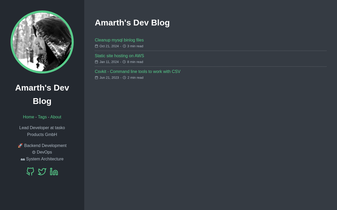The height and width of the screenshot is (210, 337).
Task: Click the Oct 21, 2024 date text
Action: click(x=109, y=46)
